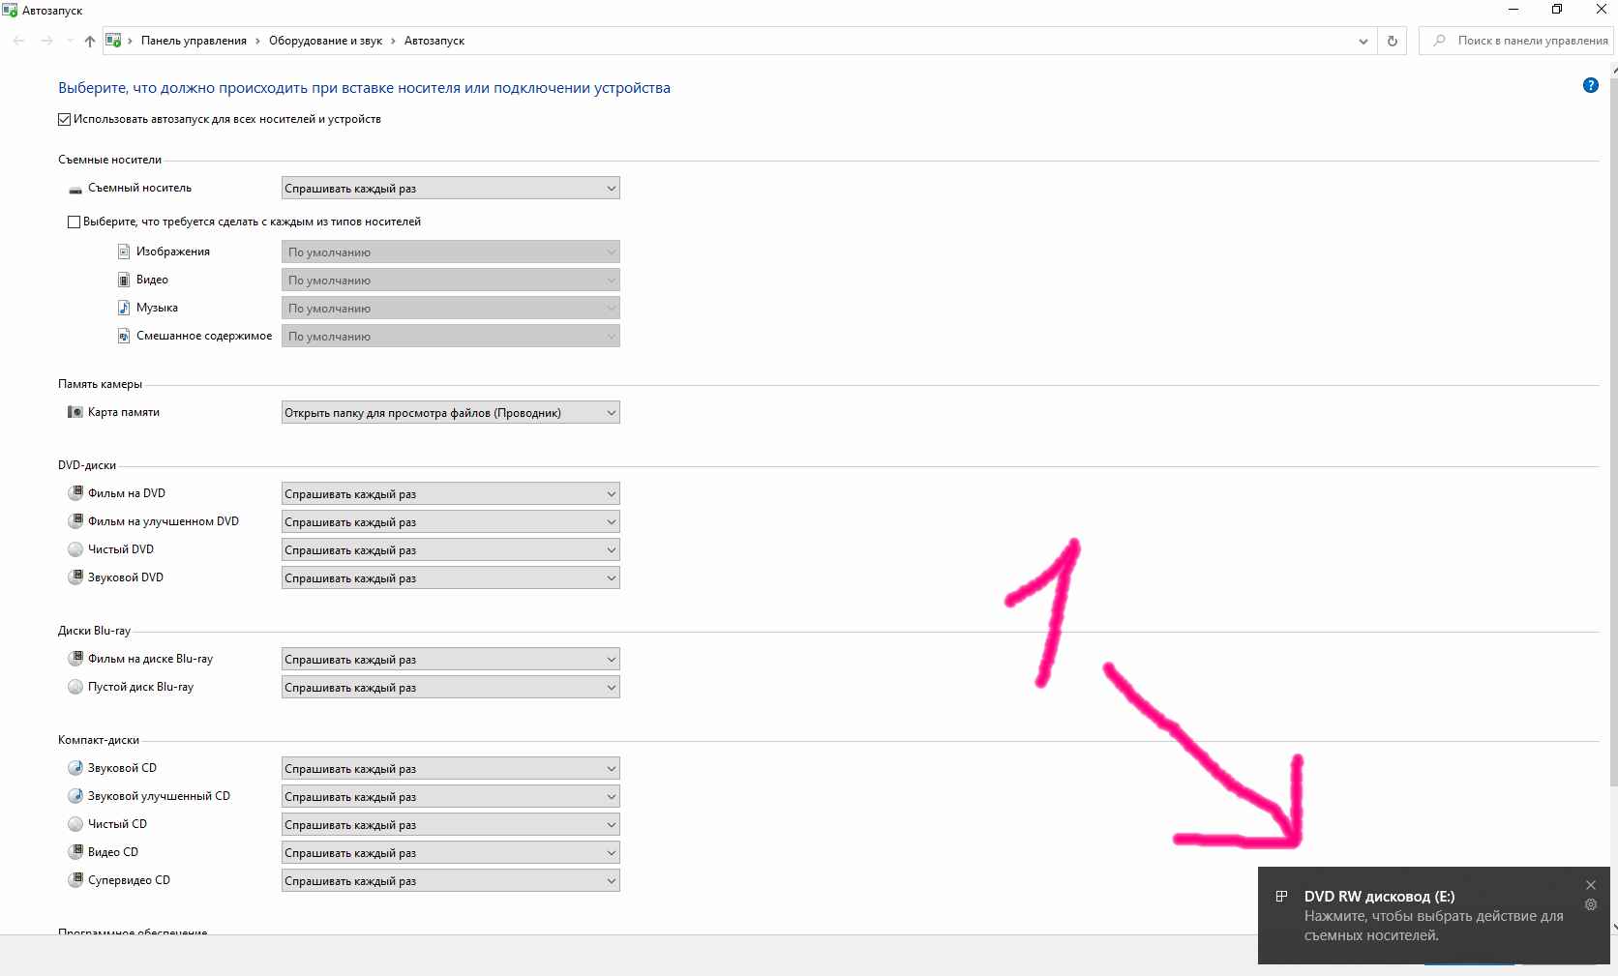Click the Супервидео CD disc icon
1618x976 pixels.
click(75, 880)
